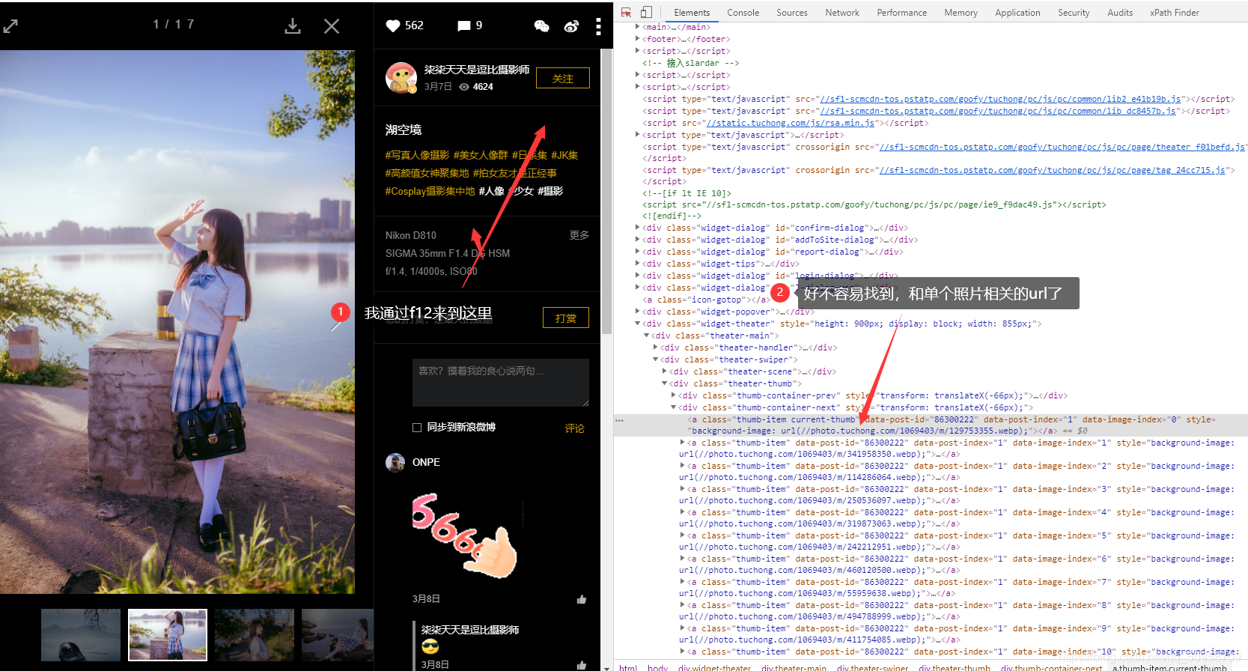Open the #高颜值女神聚集地 tag
The width and height of the screenshot is (1248, 671).
click(x=427, y=173)
